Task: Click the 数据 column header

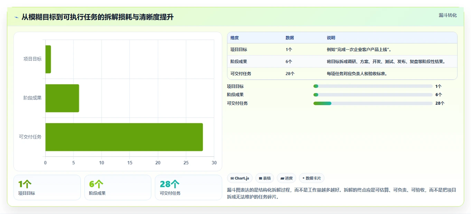Action: tap(290, 38)
